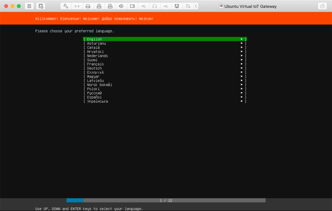The width and height of the screenshot is (332, 211).
Task: Collapse the device toolbar chevron
Action: [196, 6]
